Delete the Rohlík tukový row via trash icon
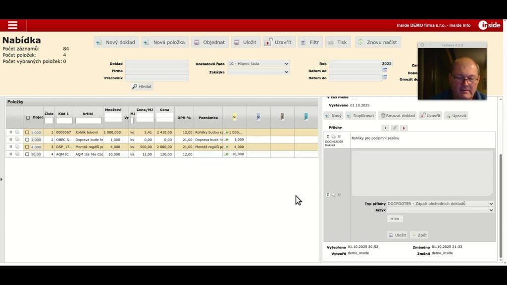This screenshot has height=285, width=507. point(10,132)
